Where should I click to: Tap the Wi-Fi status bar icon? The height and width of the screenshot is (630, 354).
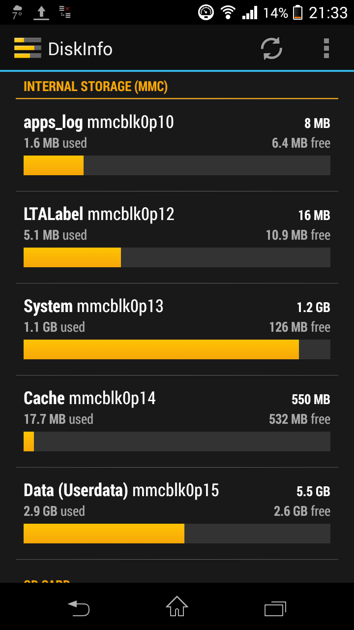pyautogui.click(x=228, y=12)
